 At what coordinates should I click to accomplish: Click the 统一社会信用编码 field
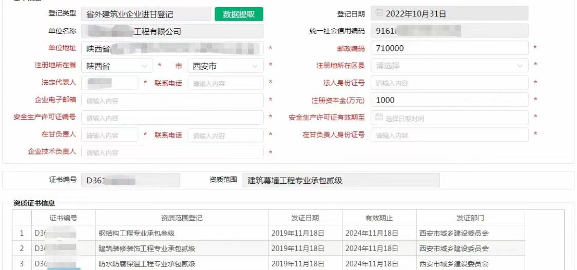pyautogui.click(x=449, y=31)
